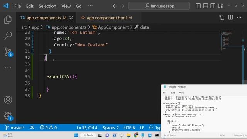Click line number 35 in the gutter
This screenshot has width=247, height=139.
27,76
